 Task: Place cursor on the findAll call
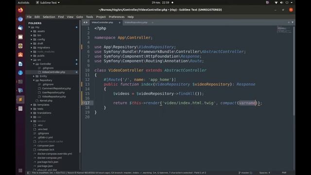coord(186,94)
